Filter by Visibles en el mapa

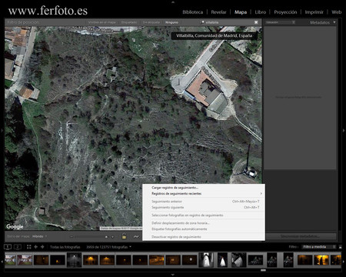pos(101,22)
